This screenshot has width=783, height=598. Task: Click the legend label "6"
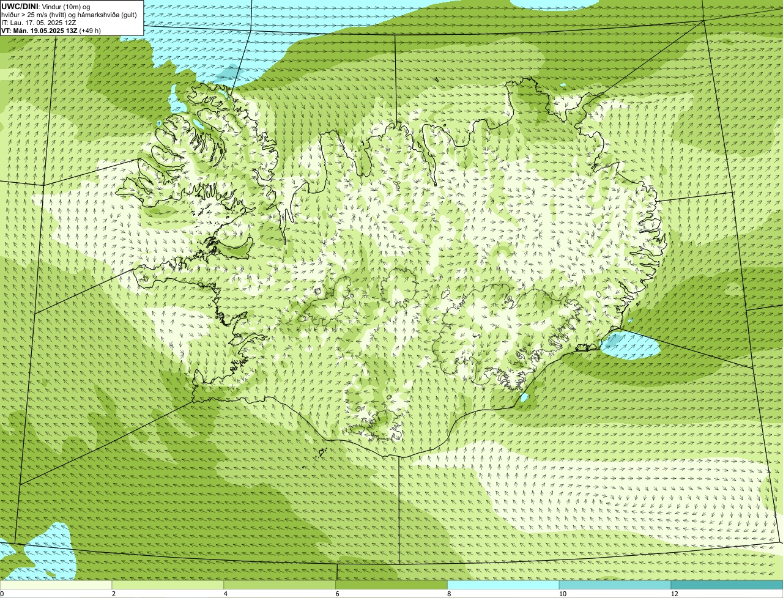338,594
